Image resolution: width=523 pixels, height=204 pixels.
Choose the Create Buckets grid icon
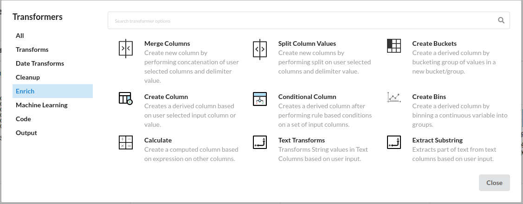click(394, 45)
